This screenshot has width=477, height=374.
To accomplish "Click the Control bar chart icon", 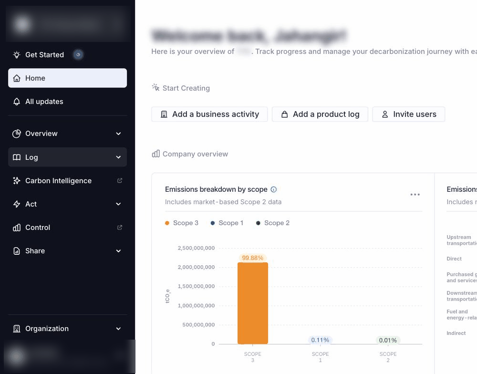I will click(x=17, y=228).
